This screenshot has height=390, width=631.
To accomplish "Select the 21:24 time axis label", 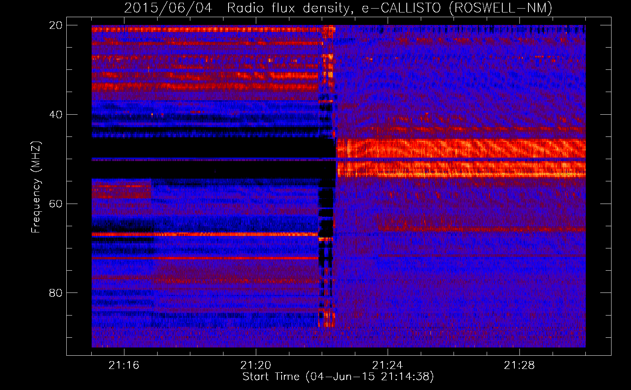I will (387, 365).
